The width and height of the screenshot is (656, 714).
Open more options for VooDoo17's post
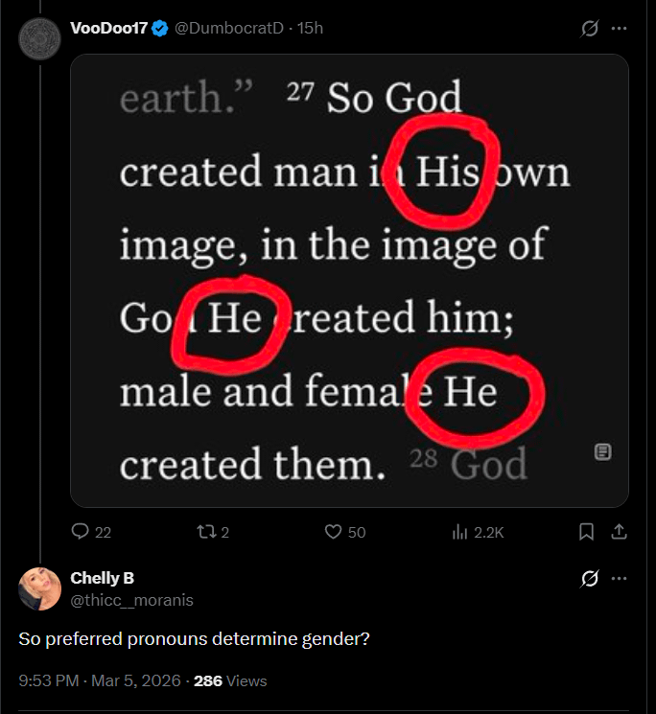[x=620, y=29]
